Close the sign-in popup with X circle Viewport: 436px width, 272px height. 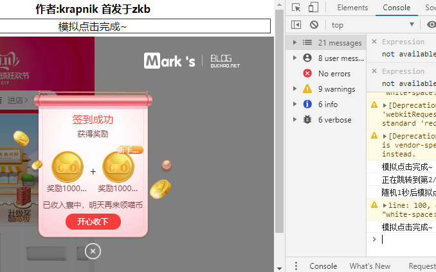click(93, 251)
